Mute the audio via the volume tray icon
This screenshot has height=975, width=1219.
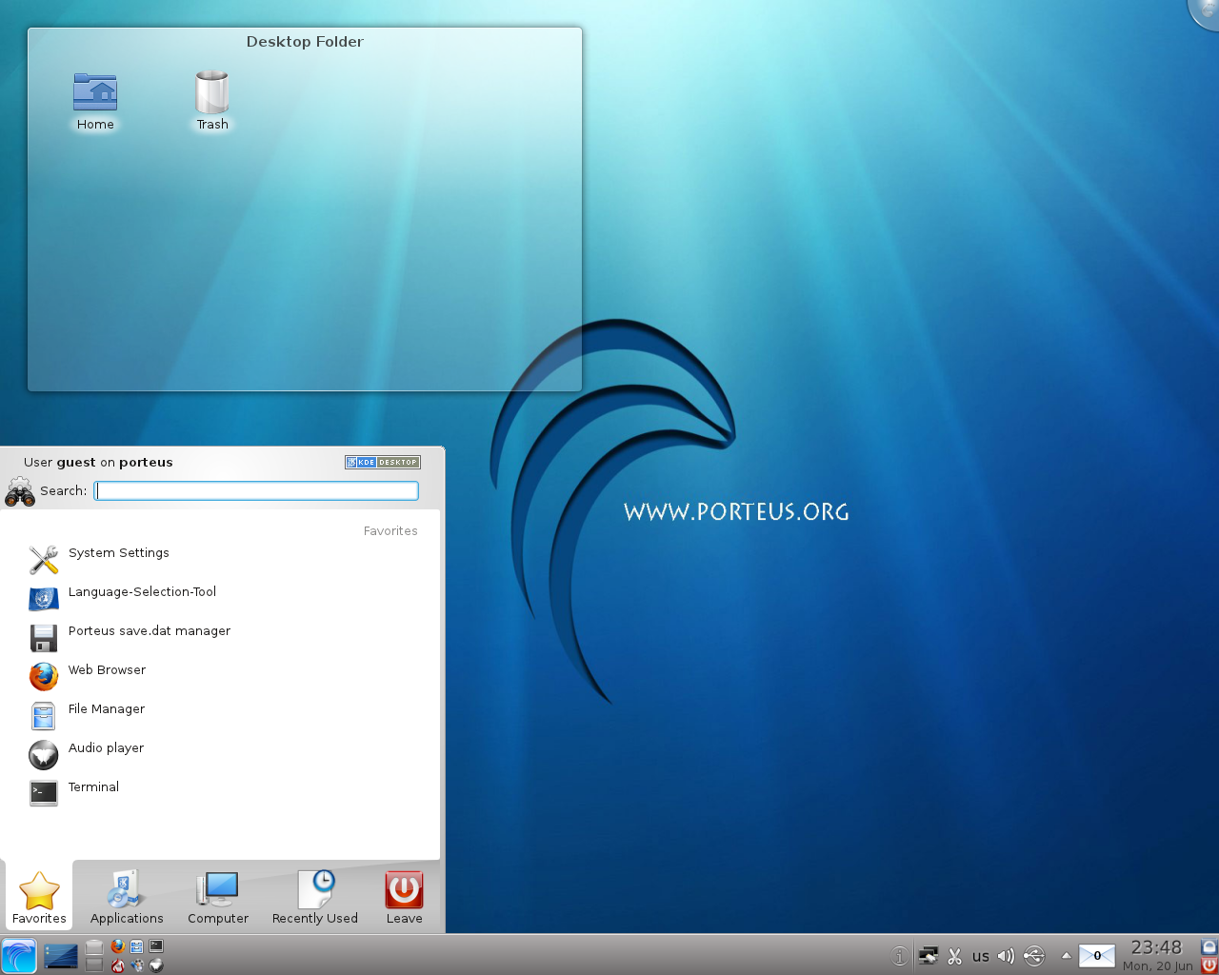[x=1006, y=956]
